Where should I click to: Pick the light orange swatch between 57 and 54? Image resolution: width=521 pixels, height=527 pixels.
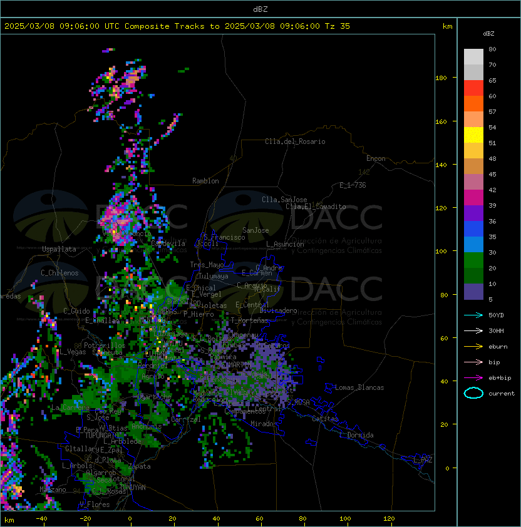click(x=473, y=120)
